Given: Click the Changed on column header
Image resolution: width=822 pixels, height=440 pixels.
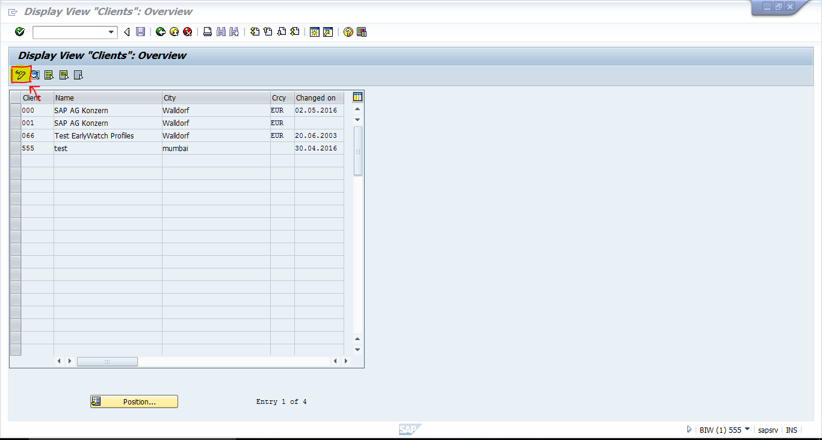Looking at the screenshot, I should coord(319,98).
